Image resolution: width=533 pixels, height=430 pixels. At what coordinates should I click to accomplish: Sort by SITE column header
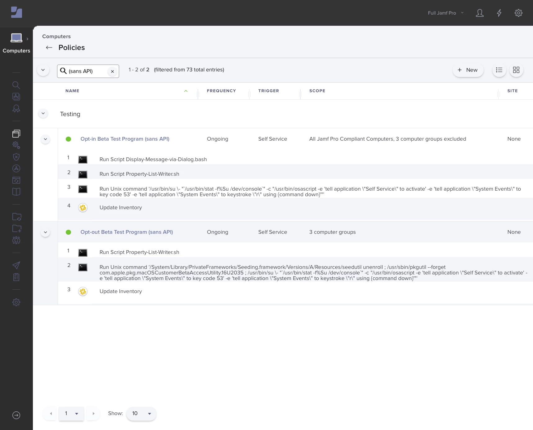coord(512,91)
